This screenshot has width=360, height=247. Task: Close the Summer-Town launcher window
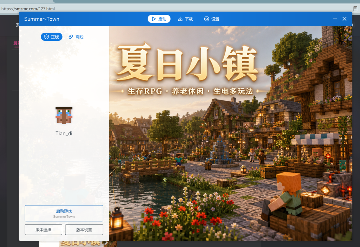[345, 19]
